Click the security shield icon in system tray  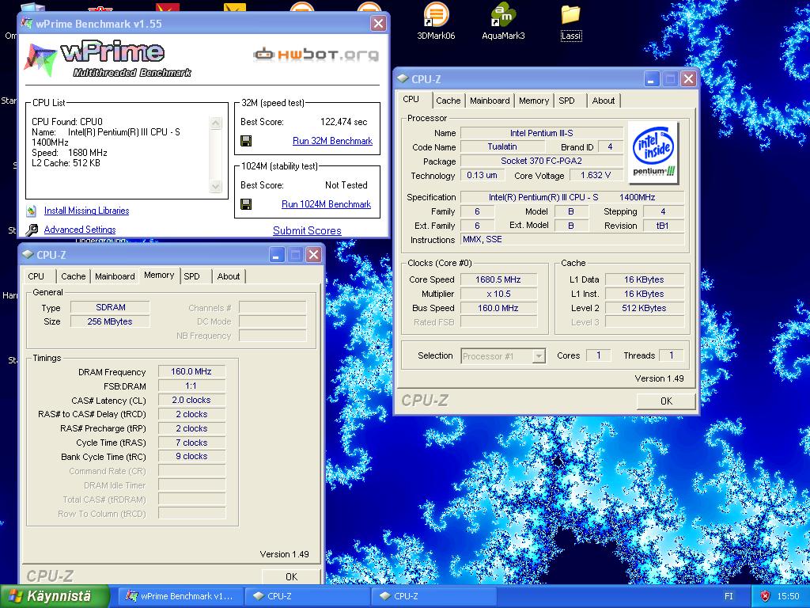pyautogui.click(x=765, y=596)
